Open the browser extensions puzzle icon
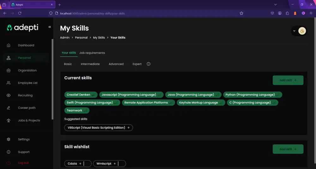Image resolution: width=316 pixels, height=169 pixels. tap(287, 13)
